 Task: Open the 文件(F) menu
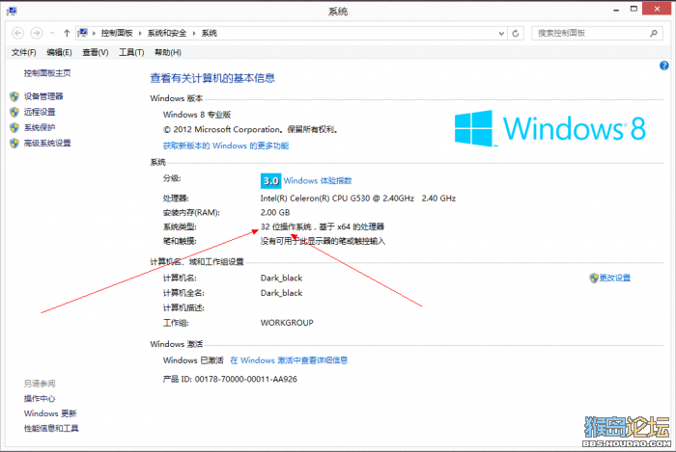[x=24, y=52]
